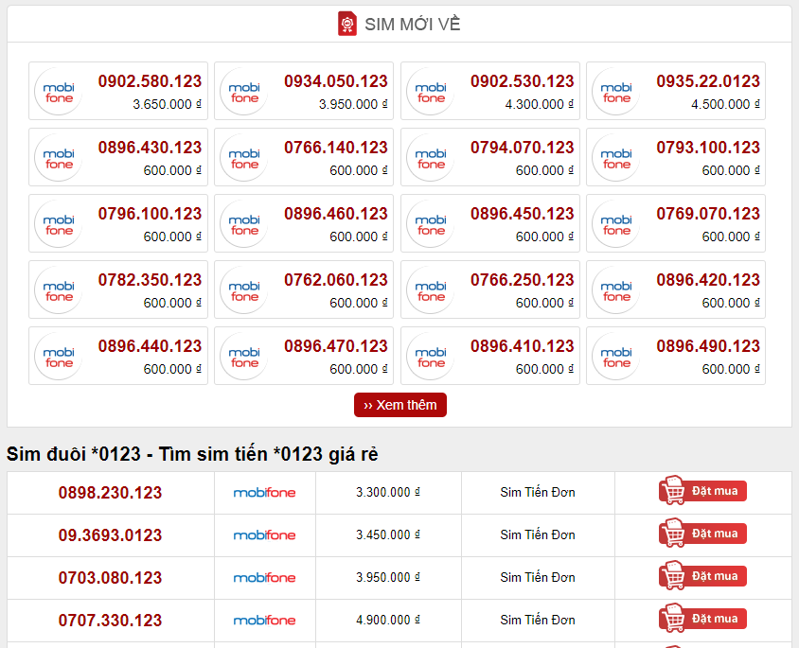Click Mobifone logo on 0762.060.123 card
Screen dimensions: 799x648
[244, 290]
